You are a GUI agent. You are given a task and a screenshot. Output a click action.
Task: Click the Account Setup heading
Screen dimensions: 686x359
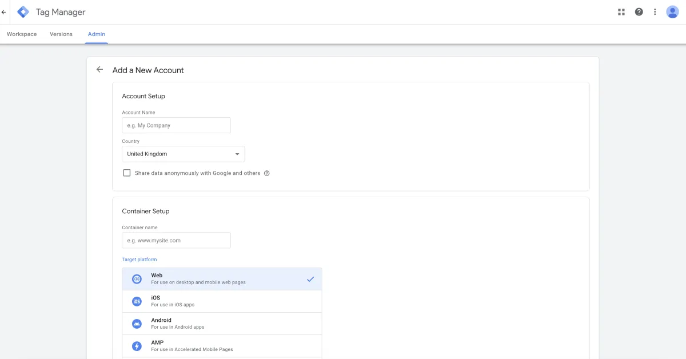143,97
